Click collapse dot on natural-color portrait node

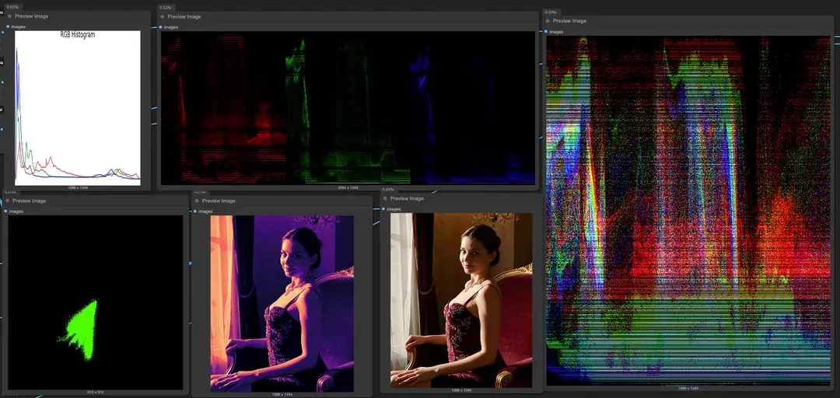coord(383,198)
